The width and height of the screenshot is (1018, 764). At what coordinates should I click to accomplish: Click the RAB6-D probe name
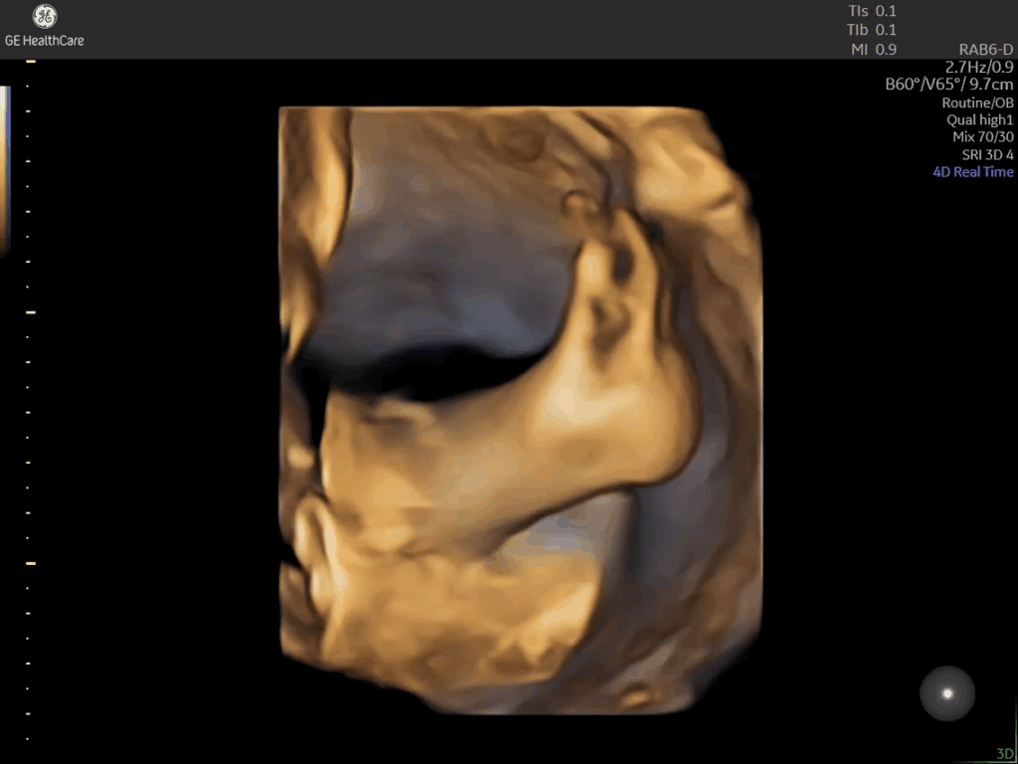pos(985,50)
